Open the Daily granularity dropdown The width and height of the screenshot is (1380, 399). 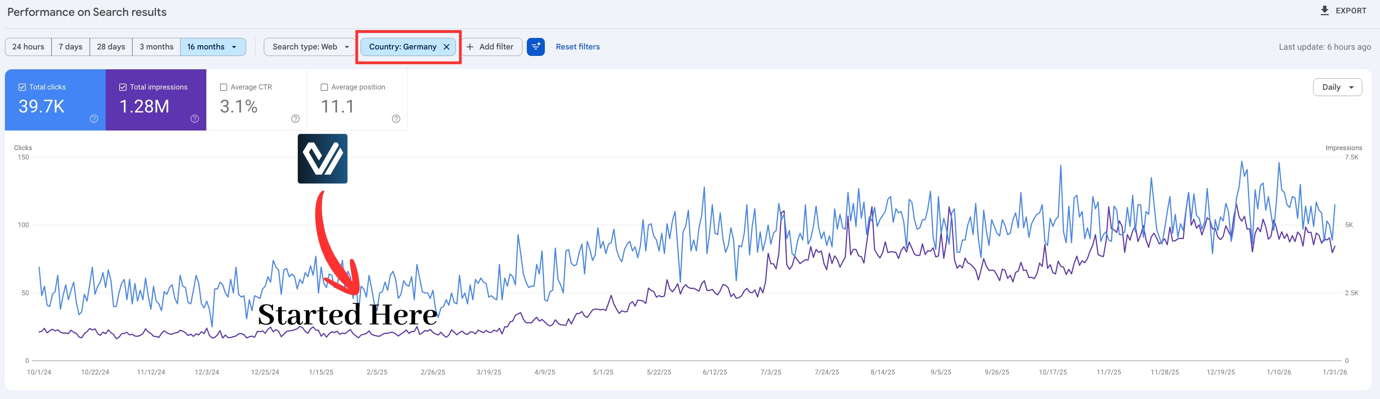1337,87
